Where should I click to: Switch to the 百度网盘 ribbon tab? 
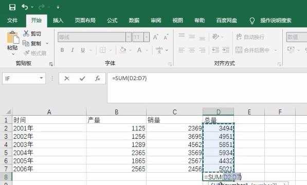[x=227, y=21]
